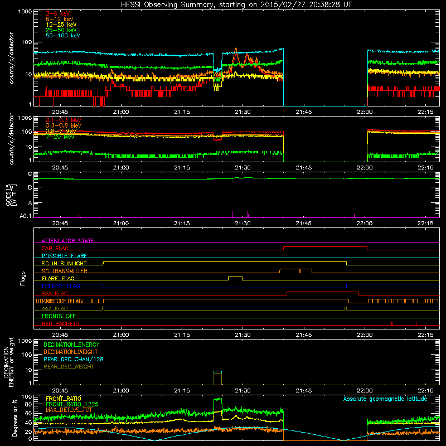This screenshot has height=446, width=446.
Task: Select the '50-100 keV' legend label
Action: pyautogui.click(x=63, y=36)
